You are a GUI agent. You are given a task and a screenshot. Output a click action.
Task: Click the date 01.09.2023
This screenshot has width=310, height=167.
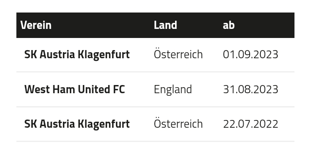[x=251, y=54]
